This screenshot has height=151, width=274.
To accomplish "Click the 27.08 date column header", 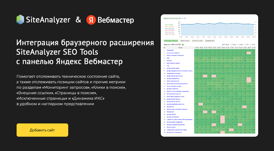I will click(253, 47).
